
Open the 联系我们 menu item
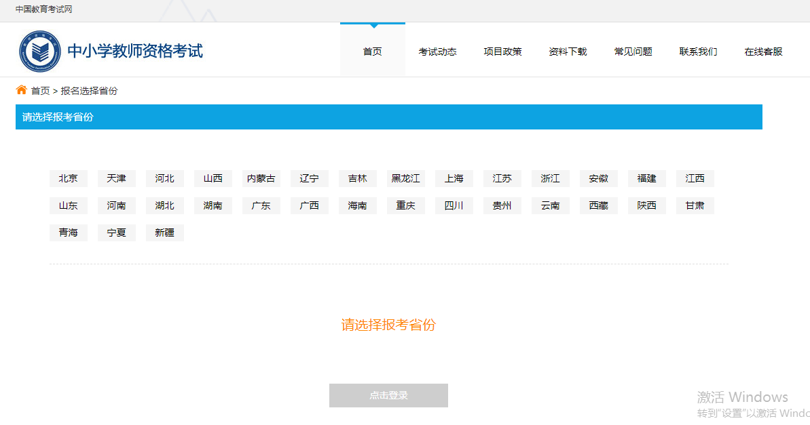(x=698, y=51)
